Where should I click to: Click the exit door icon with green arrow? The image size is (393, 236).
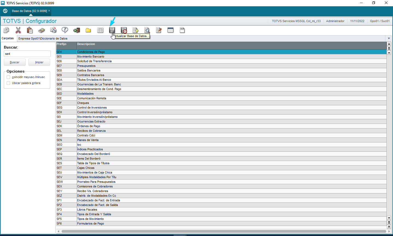click(x=77, y=30)
